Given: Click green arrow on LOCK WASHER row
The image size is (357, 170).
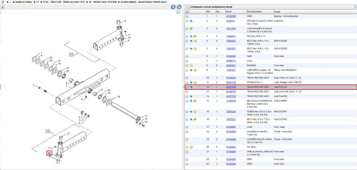Looking at the screenshot, I should [x=191, y=29].
